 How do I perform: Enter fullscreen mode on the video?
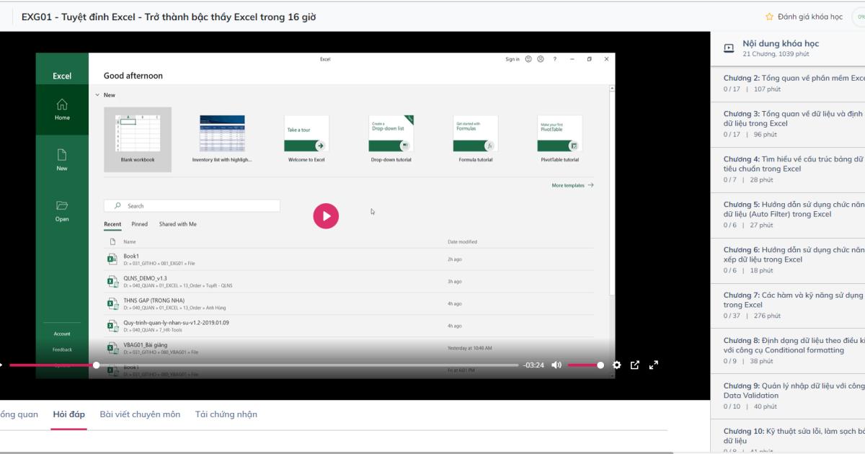click(654, 365)
